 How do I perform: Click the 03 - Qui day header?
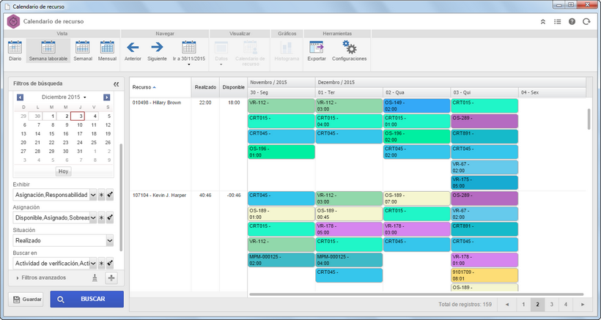(x=484, y=92)
